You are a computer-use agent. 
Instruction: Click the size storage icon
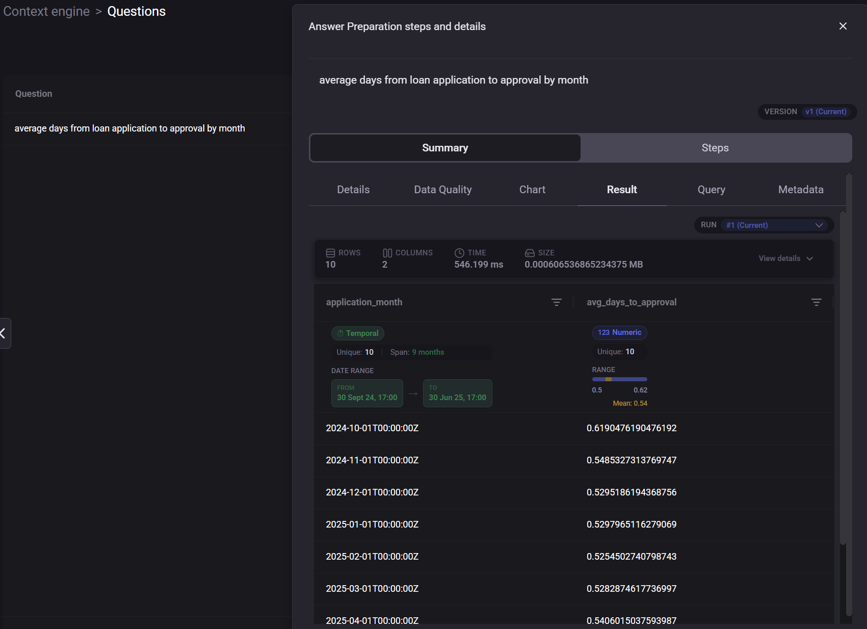point(530,253)
